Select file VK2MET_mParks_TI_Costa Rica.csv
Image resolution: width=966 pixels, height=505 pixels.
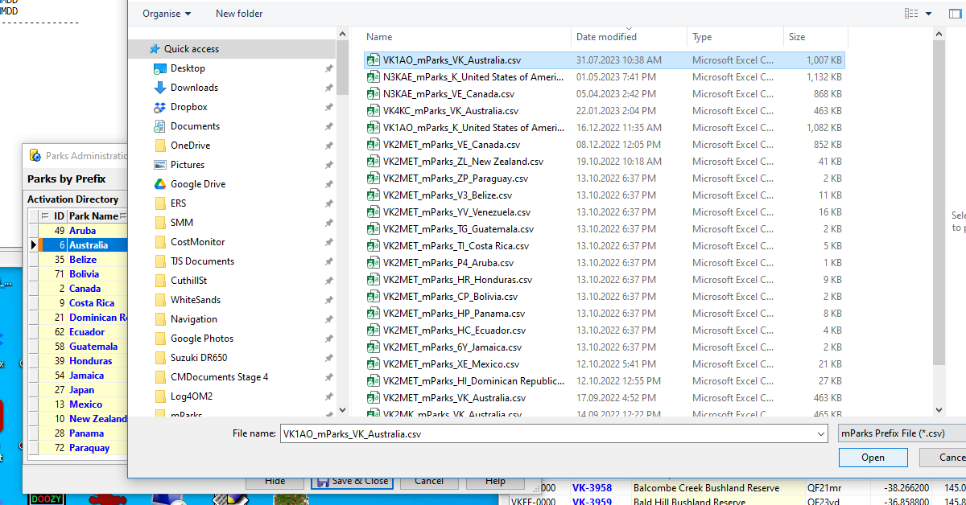point(604,246)
